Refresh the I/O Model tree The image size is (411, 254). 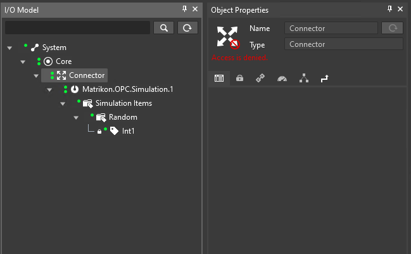[x=187, y=28]
